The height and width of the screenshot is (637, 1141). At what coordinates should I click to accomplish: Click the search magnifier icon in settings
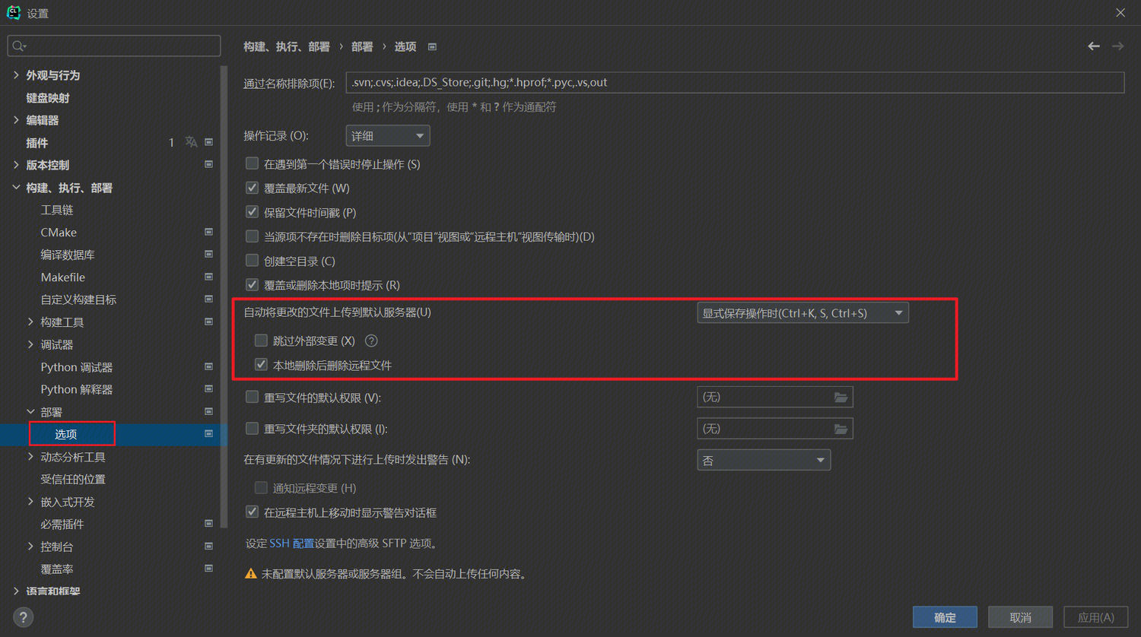click(x=19, y=46)
